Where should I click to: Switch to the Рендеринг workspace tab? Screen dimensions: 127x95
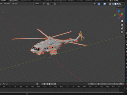(89, 1)
